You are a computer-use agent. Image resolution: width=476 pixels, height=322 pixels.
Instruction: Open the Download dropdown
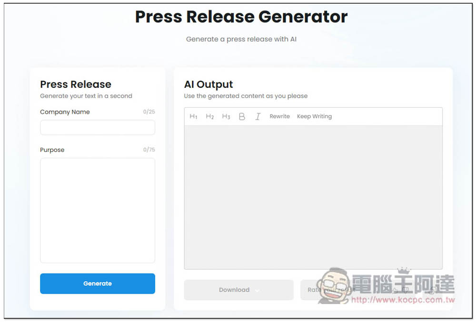point(238,290)
